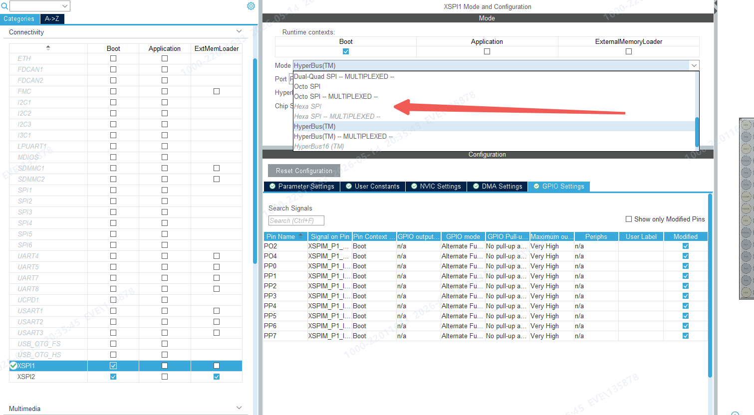Select the GPIO Settings tab

coord(559,187)
